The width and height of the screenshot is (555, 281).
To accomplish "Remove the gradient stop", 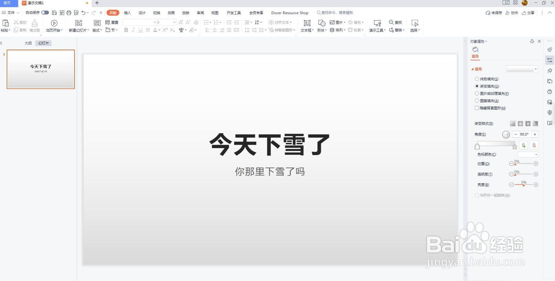I will (x=534, y=145).
